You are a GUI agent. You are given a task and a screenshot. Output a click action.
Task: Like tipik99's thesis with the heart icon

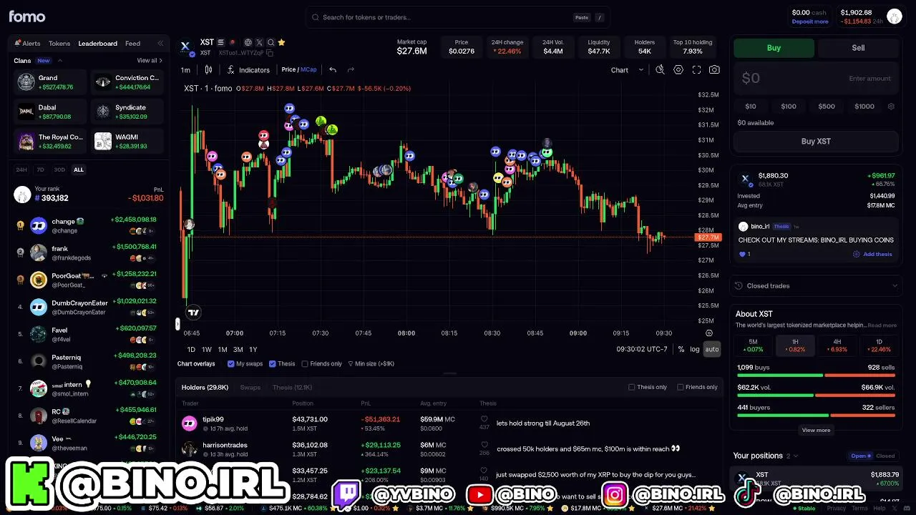[484, 419]
